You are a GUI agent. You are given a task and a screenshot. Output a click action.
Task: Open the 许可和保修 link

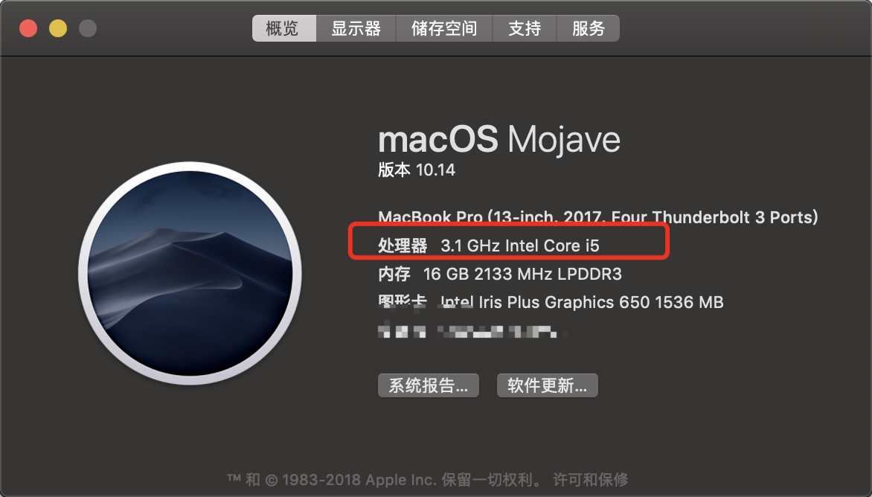click(591, 478)
